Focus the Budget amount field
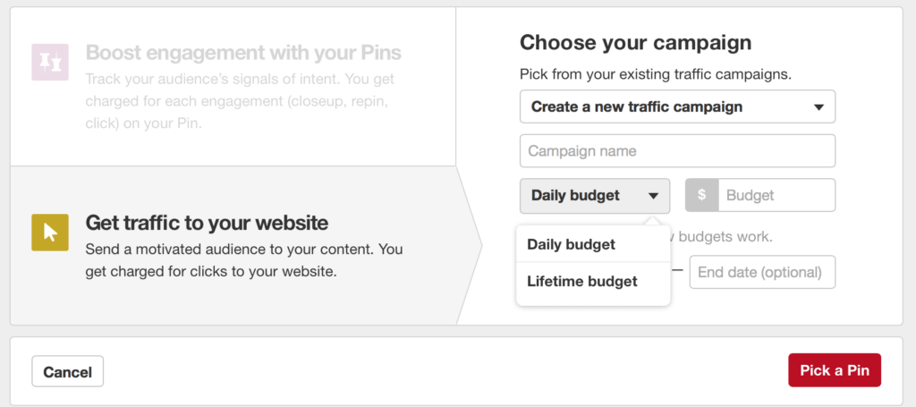916x407 pixels. click(x=777, y=195)
